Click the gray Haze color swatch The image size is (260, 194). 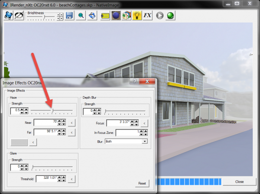pyautogui.click(x=19, y=142)
